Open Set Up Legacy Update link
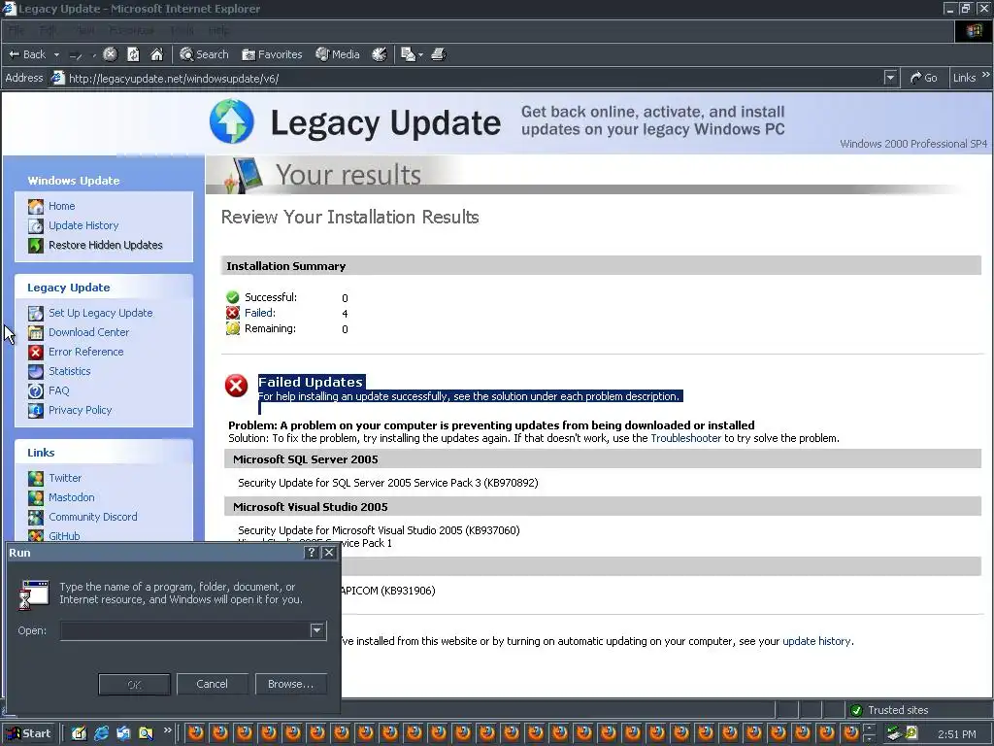This screenshot has height=746, width=994. point(101,313)
